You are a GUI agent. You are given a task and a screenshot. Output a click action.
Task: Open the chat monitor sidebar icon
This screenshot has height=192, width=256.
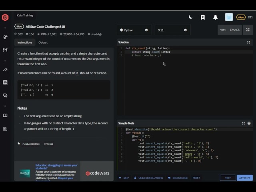coord(5,82)
